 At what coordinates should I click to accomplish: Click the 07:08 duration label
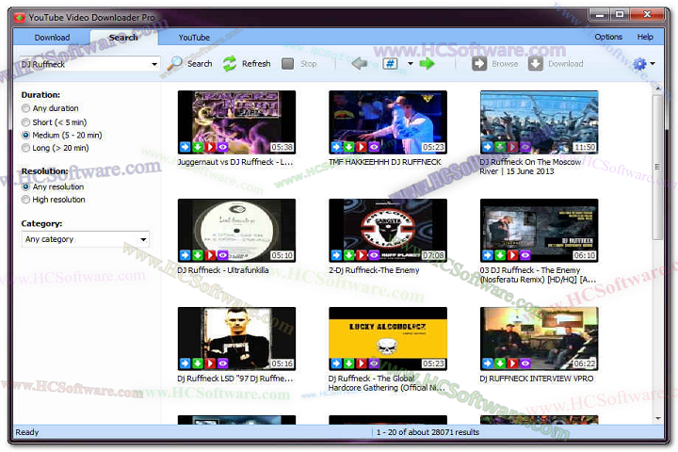click(433, 255)
